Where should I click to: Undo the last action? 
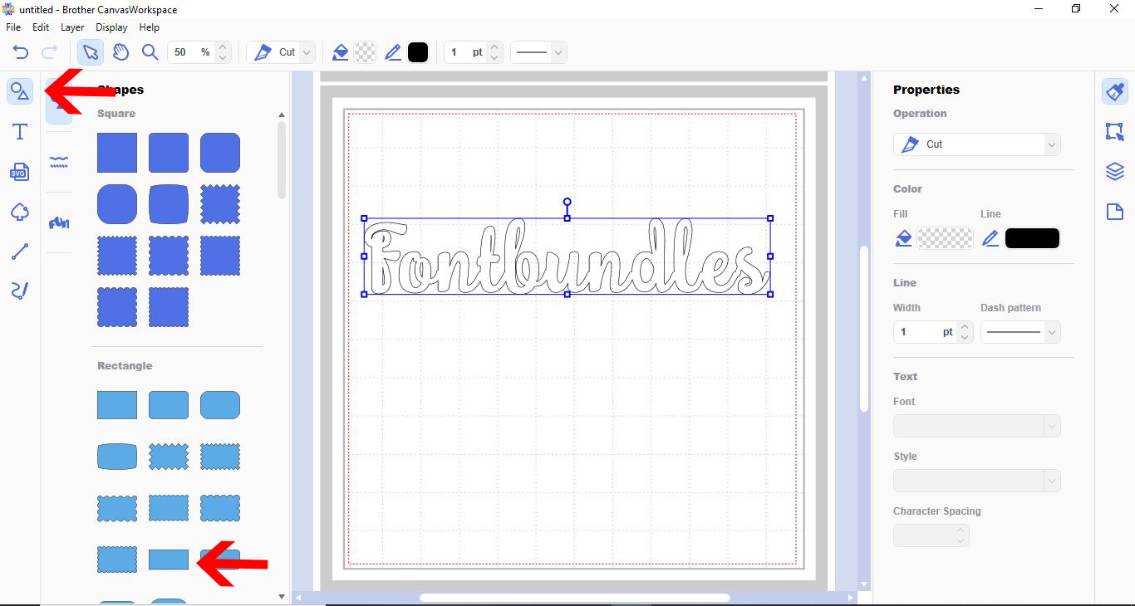coord(21,52)
